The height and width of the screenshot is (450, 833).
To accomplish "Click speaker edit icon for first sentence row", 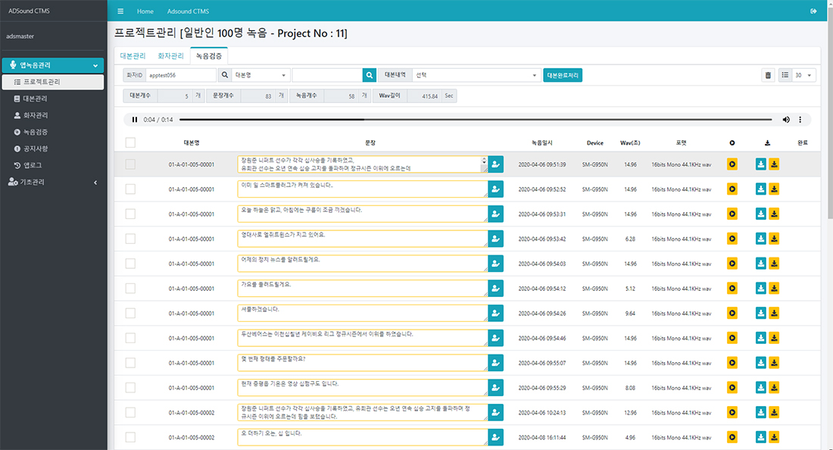I will (x=496, y=164).
